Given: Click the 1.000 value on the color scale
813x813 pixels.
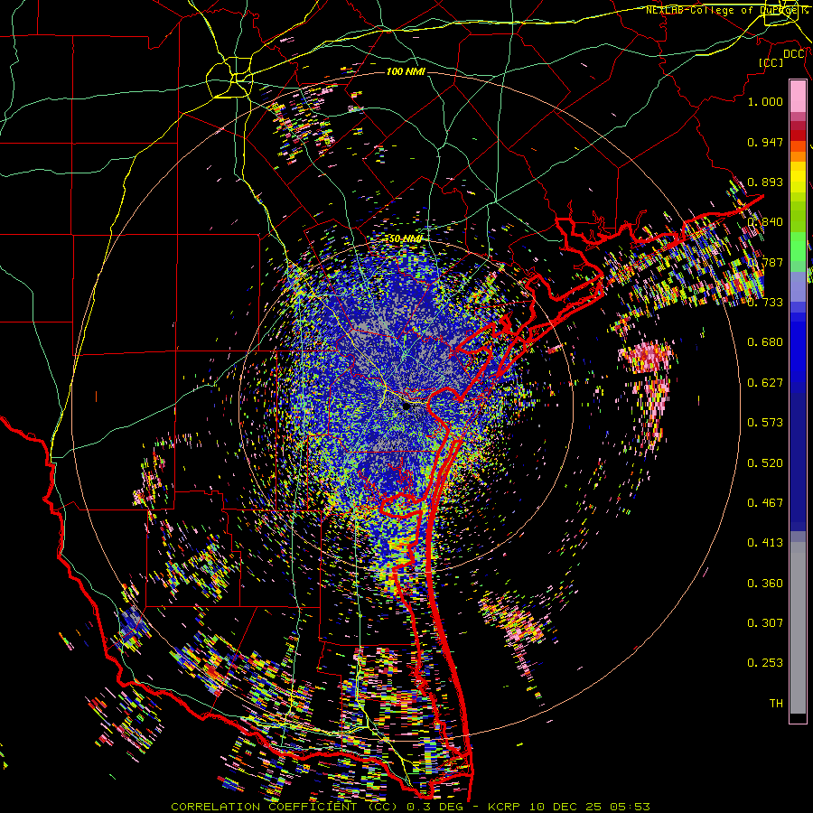Looking at the screenshot, I should 765,101.
